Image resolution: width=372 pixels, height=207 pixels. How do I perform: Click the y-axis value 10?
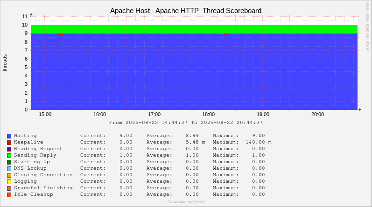tap(25, 25)
